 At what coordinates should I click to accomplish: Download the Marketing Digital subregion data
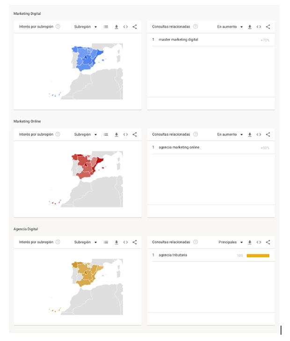pyautogui.click(x=116, y=27)
